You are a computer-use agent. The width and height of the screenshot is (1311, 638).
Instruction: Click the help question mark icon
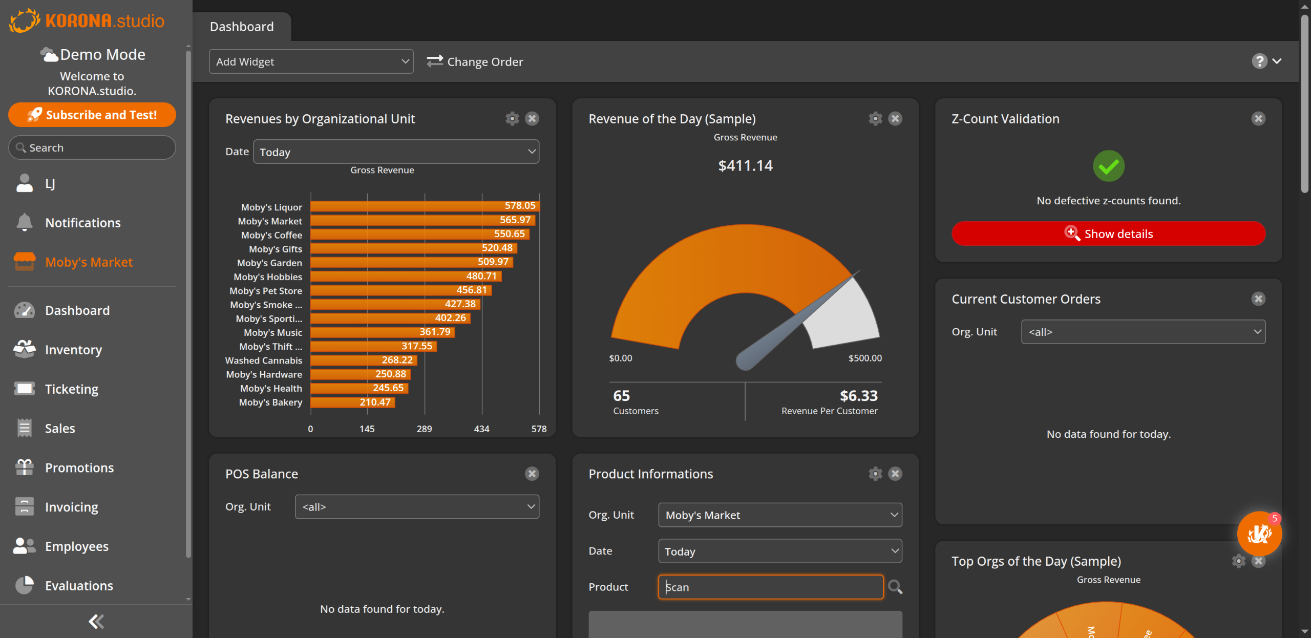click(x=1259, y=61)
